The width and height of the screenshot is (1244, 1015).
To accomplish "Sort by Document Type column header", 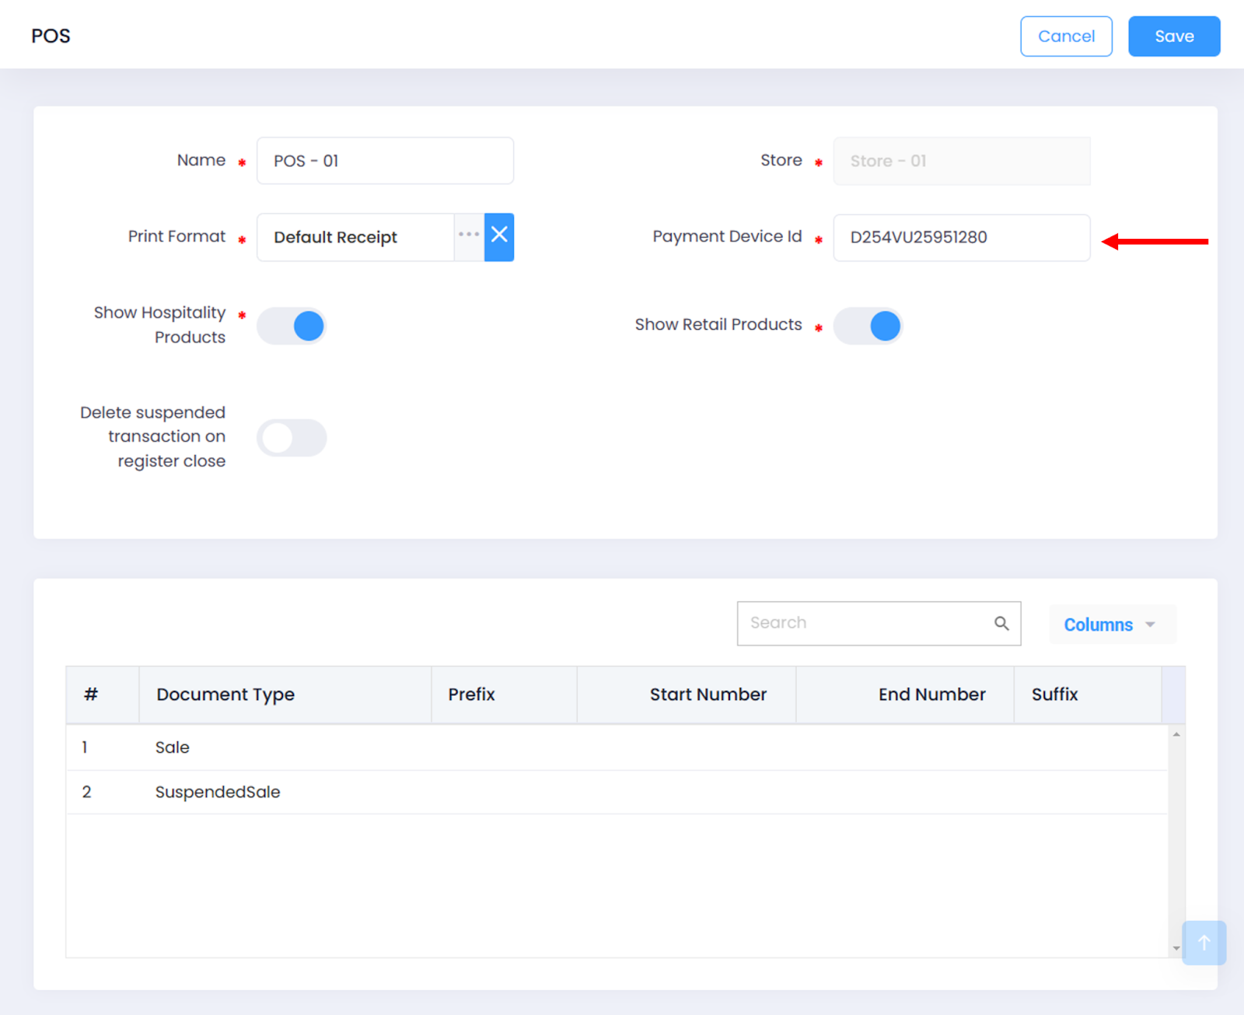I will pos(225,695).
